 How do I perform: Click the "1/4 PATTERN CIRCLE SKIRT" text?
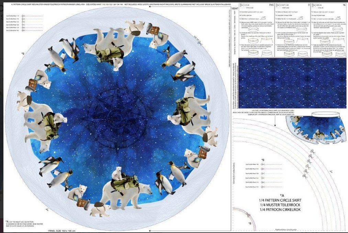280,200
